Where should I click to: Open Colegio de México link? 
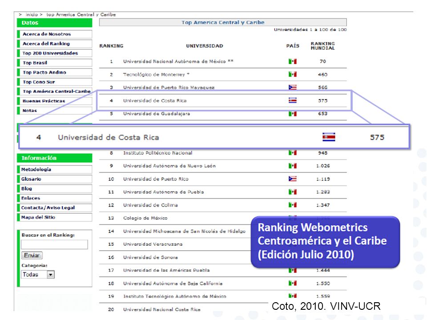145,218
